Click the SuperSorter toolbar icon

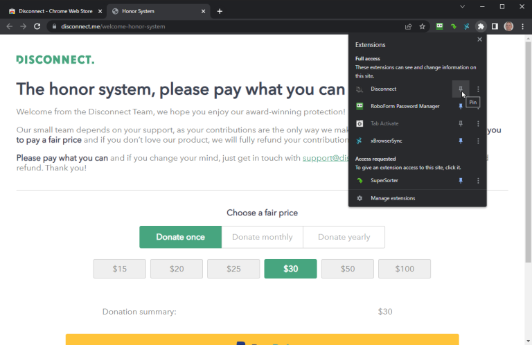click(x=453, y=26)
